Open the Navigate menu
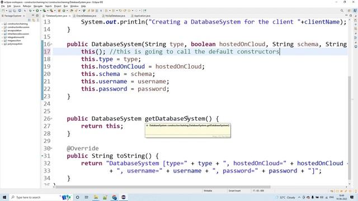 pos(38,6)
